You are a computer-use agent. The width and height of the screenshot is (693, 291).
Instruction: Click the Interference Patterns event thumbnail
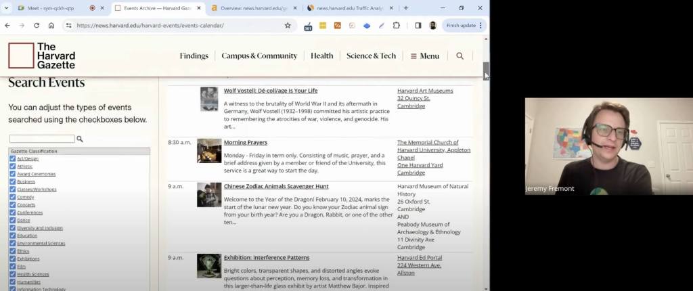pos(209,266)
